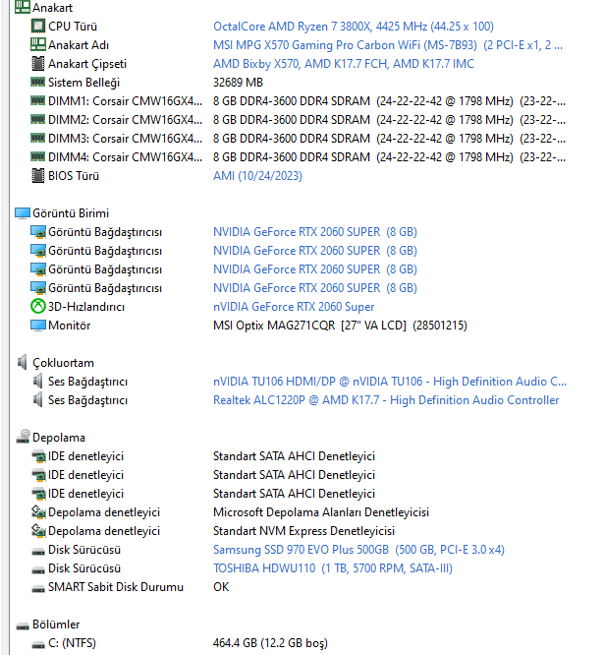Select the DIMM3 8 GB DDR4-3600 value
This screenshot has height=655, width=603.
[389, 139]
